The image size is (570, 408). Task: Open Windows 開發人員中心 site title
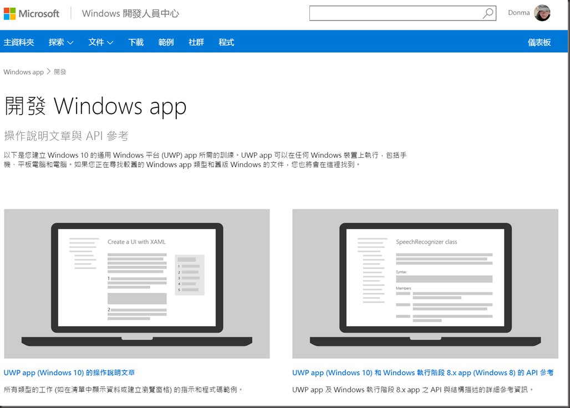tap(130, 13)
